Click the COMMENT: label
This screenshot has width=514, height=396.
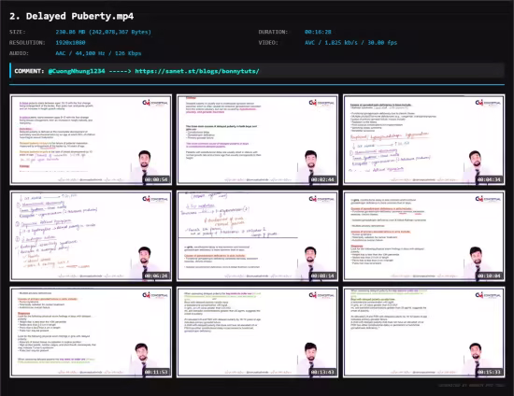(x=29, y=71)
